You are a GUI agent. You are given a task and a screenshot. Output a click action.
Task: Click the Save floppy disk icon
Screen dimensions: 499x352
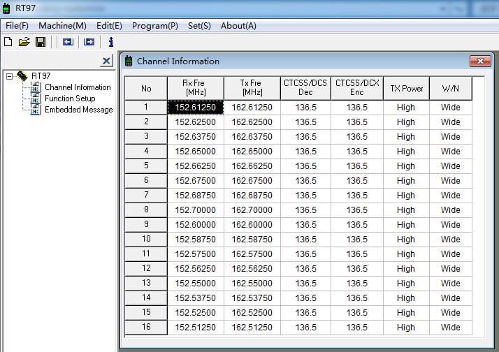coord(41,42)
